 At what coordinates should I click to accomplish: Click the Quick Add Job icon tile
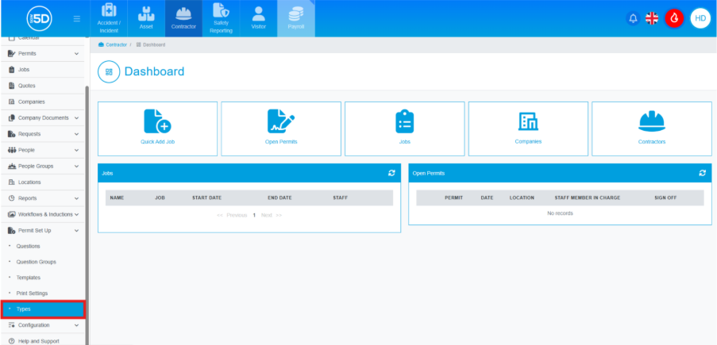point(157,126)
